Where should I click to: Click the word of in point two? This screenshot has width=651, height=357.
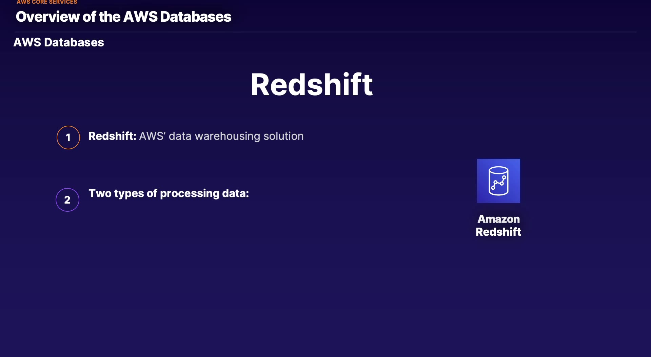[152, 193]
